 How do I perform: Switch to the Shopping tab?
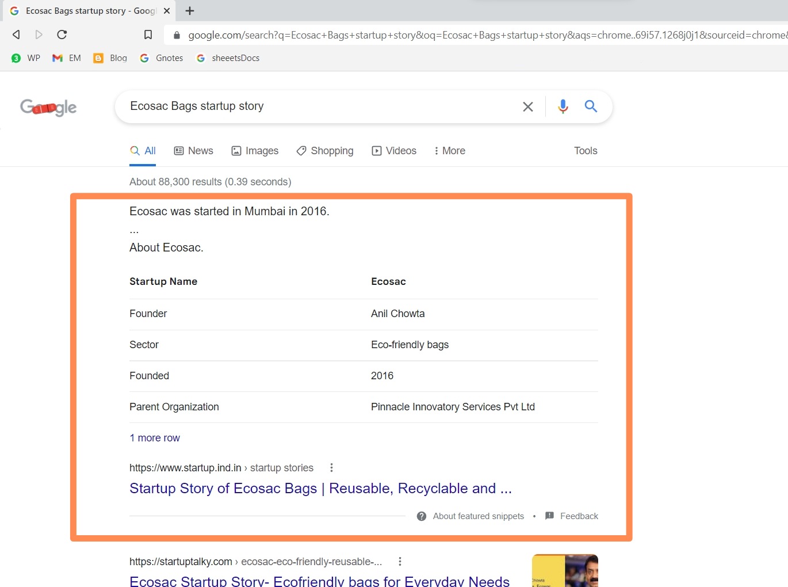coord(325,151)
